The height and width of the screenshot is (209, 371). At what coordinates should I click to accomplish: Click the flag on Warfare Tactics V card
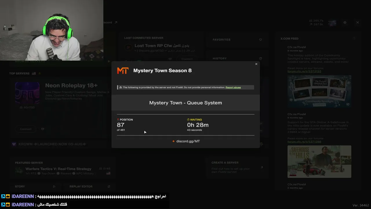108,173
